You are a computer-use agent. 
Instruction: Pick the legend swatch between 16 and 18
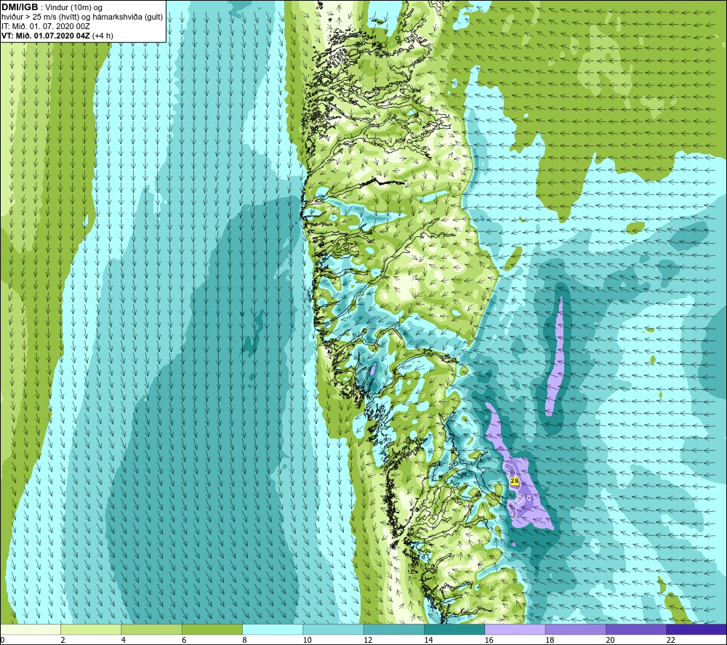515,630
